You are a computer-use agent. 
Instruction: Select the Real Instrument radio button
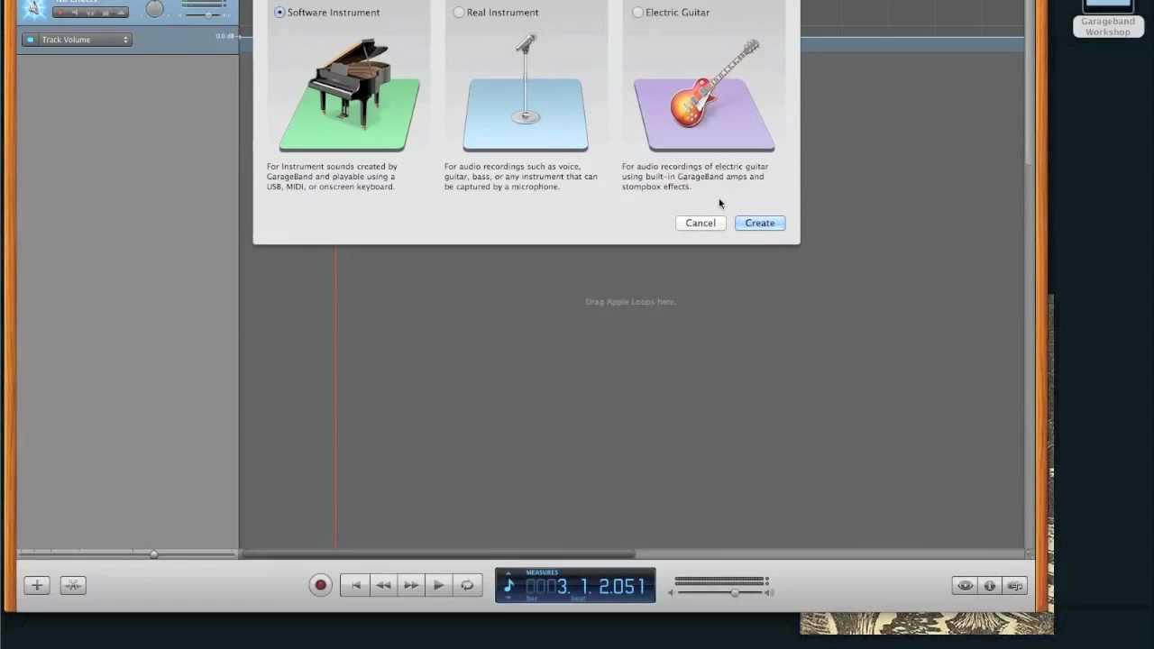(x=459, y=13)
